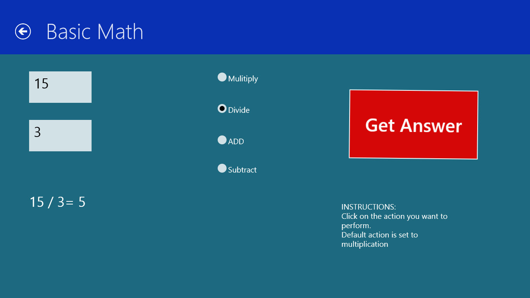Click the empty radio circle beside Mulitiply
This screenshot has width=530, height=298.
pos(222,77)
